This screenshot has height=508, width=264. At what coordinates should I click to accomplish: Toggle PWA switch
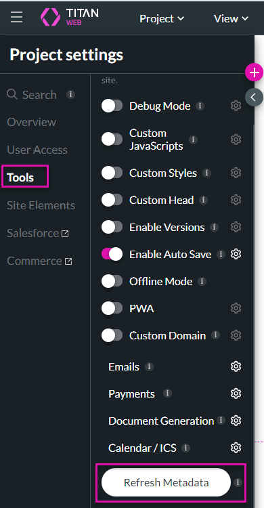(112, 308)
